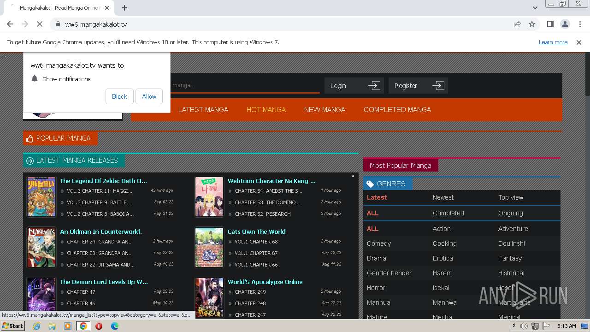Expand the tab search chevron

click(535, 8)
